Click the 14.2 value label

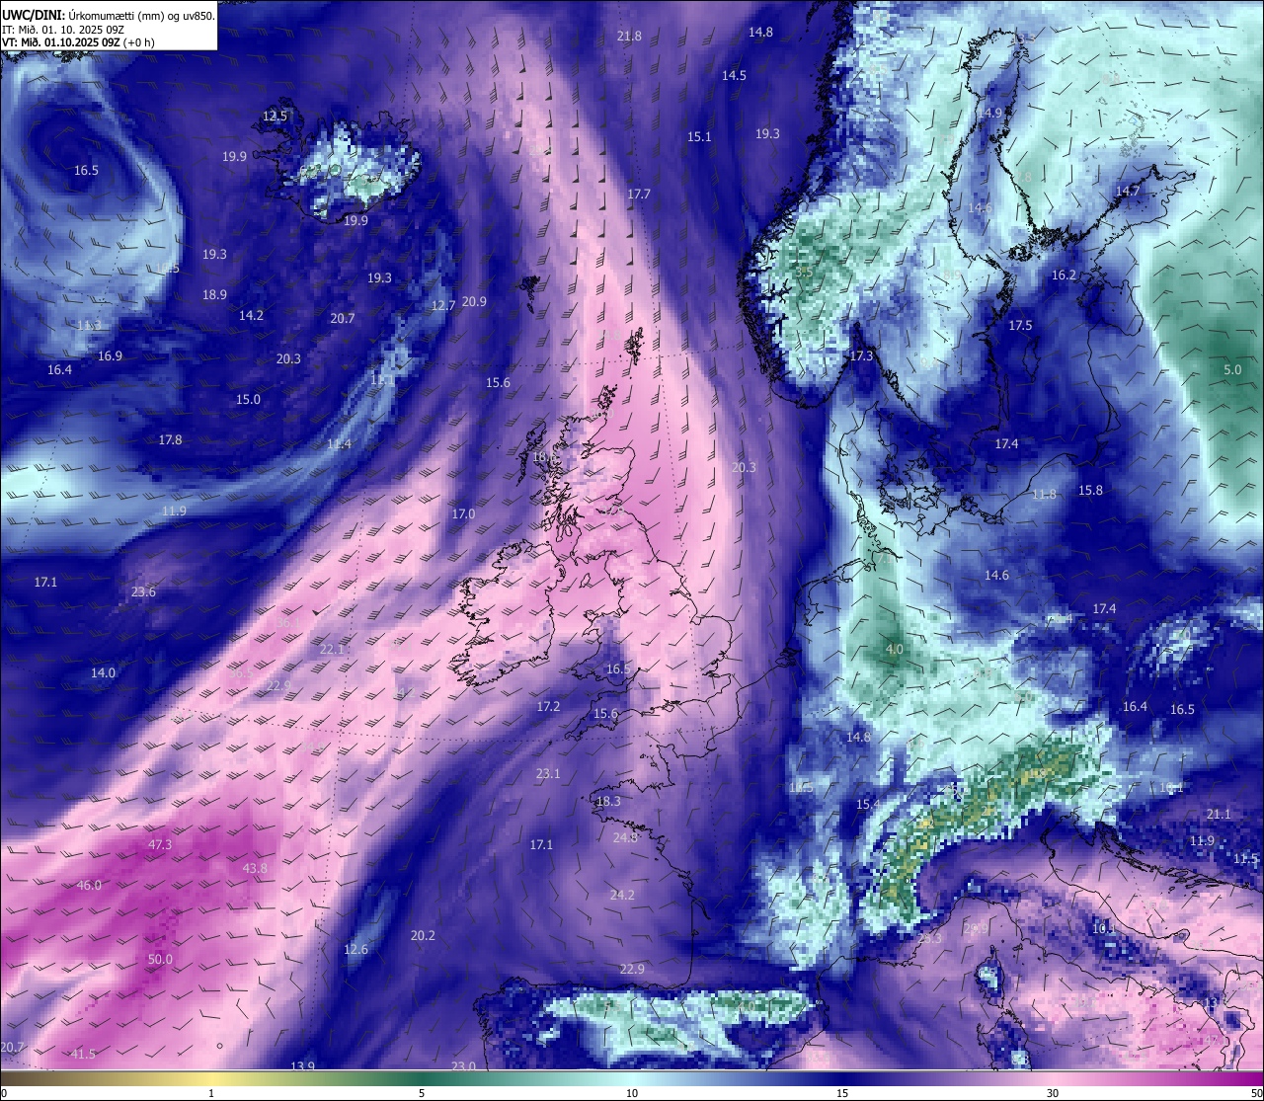[x=251, y=316]
